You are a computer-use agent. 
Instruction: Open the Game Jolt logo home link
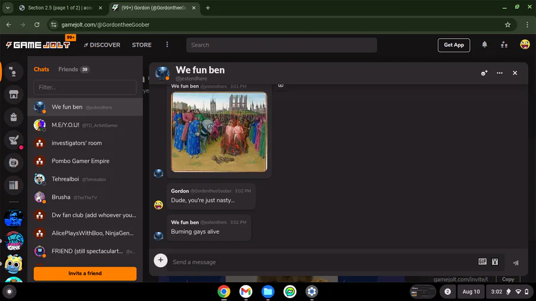pos(38,45)
